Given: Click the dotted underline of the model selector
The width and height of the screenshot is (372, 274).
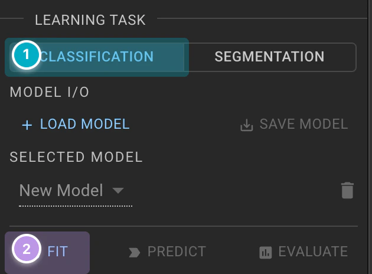Looking at the screenshot, I should [76, 206].
